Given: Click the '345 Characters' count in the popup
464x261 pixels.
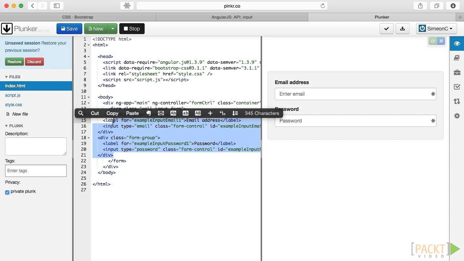Looking at the screenshot, I should pyautogui.click(x=262, y=113).
